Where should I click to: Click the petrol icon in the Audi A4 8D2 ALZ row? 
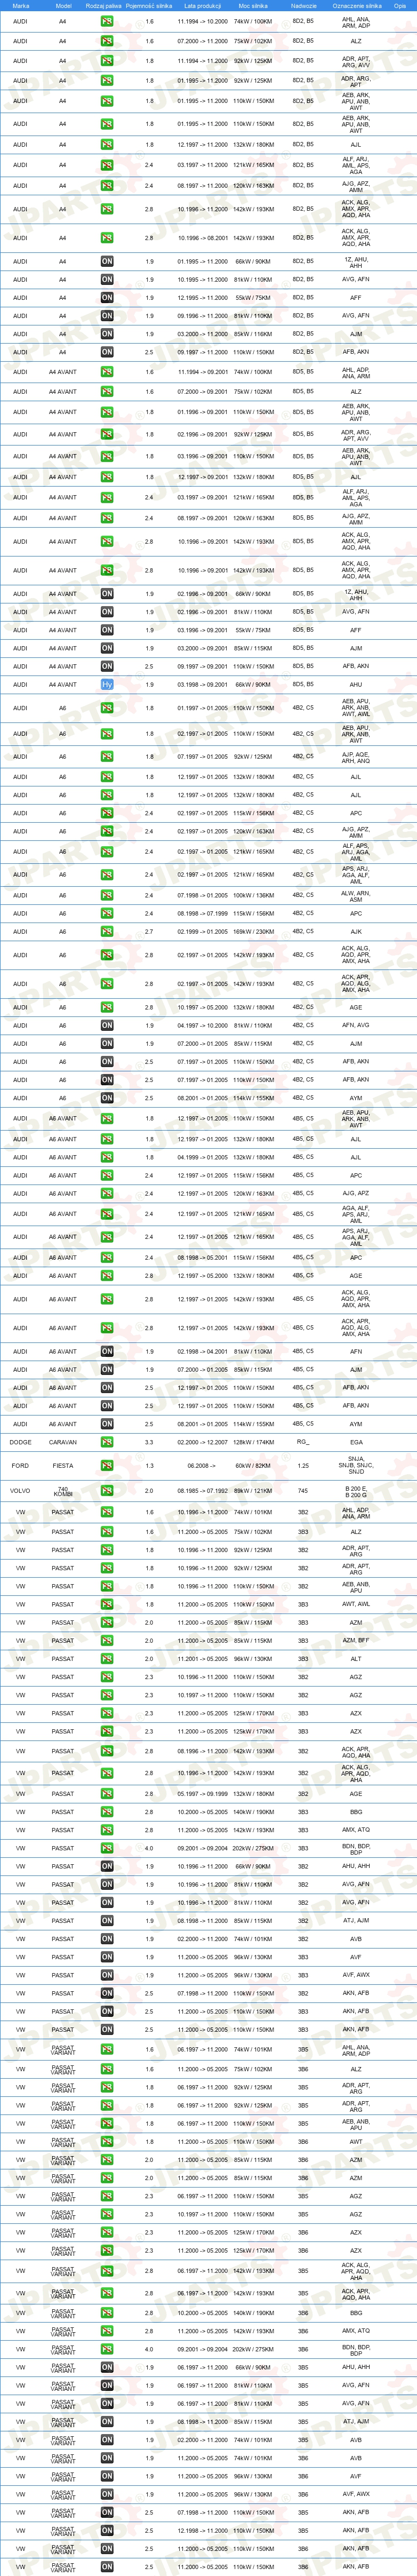[107, 42]
